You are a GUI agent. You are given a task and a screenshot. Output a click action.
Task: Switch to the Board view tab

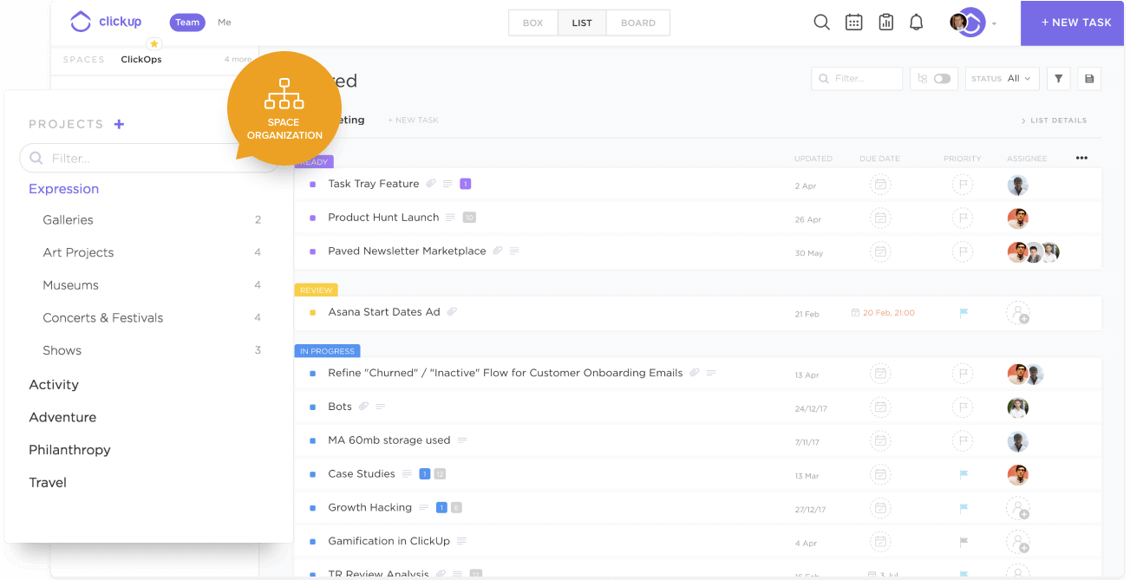(637, 23)
